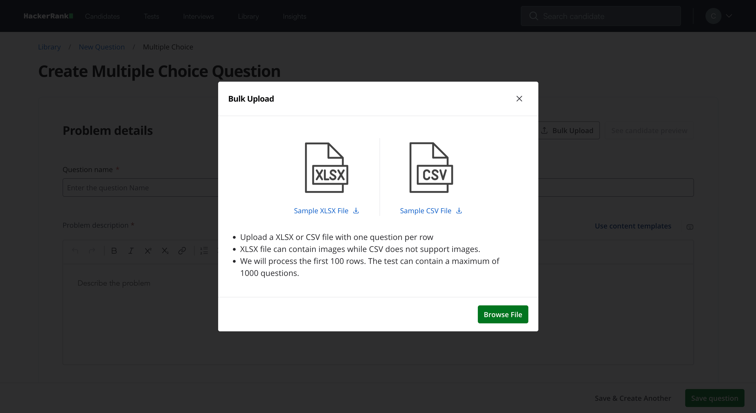This screenshot has height=413, width=756.
Task: Click the bold formatting icon
Action: 114,251
